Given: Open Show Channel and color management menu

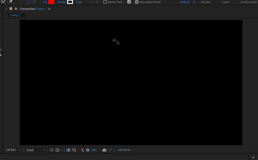Looking at the screenshot, I should 82,150.
